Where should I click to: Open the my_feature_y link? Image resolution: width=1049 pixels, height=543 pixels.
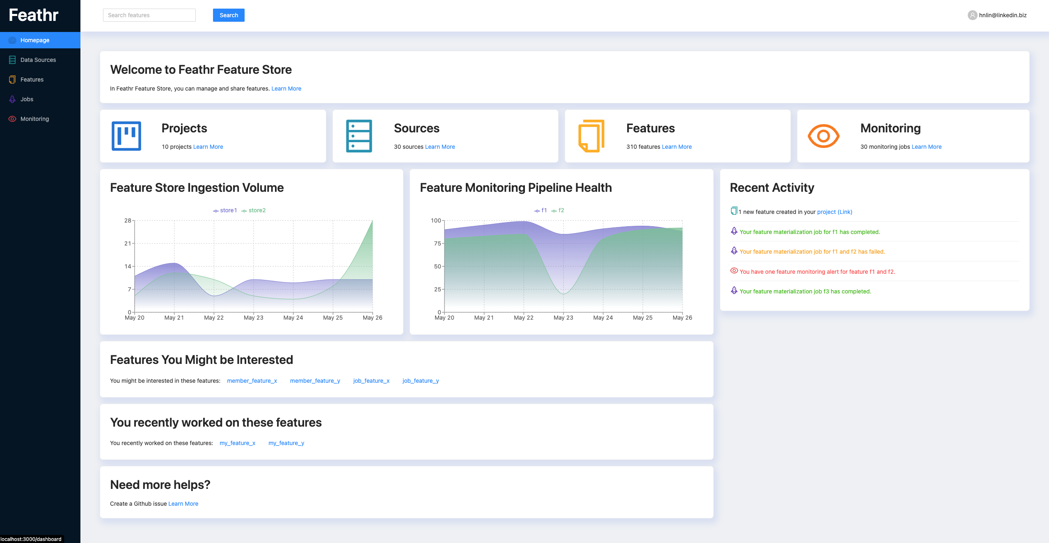coord(286,443)
